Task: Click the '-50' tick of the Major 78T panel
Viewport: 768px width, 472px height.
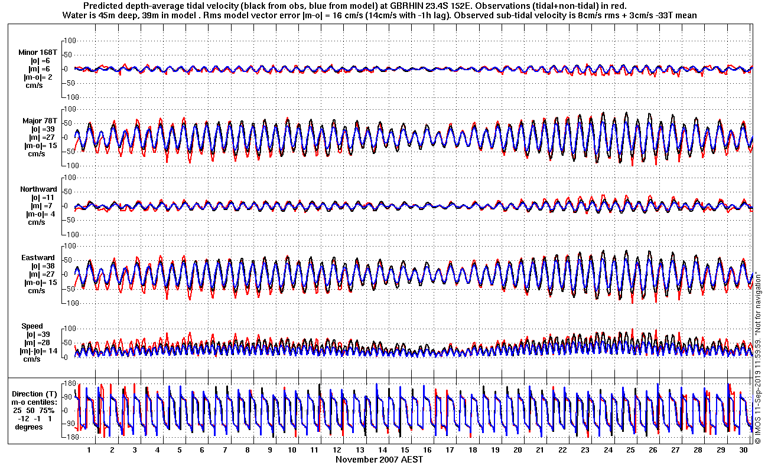Action: [x=70, y=152]
